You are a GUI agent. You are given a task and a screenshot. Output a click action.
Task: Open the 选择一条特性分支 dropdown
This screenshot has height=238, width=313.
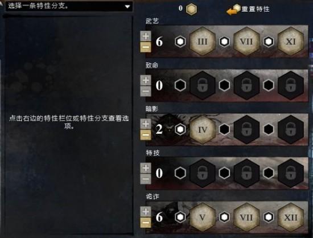click(69, 6)
